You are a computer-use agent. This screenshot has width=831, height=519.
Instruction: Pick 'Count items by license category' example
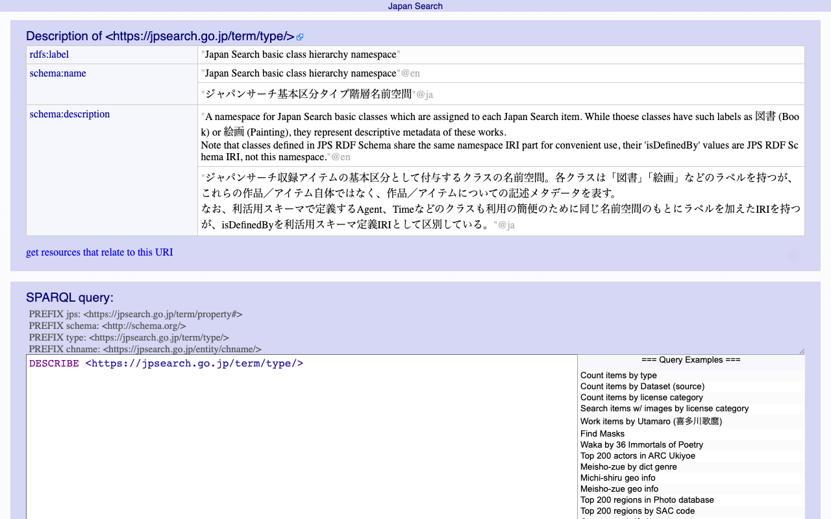[x=641, y=398]
